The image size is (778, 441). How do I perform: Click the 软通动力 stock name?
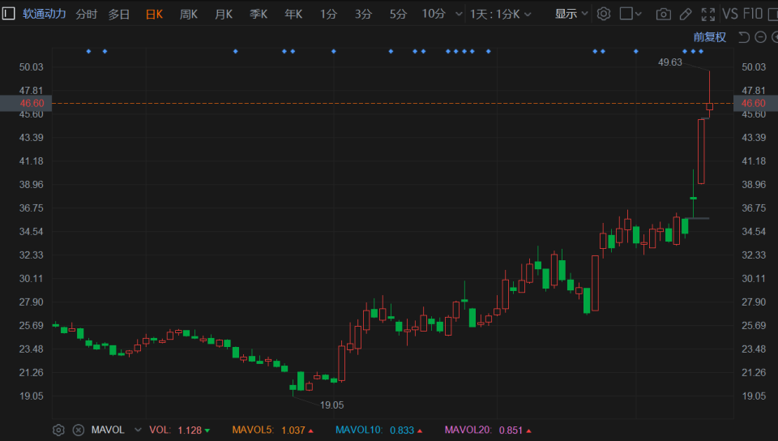click(x=44, y=14)
